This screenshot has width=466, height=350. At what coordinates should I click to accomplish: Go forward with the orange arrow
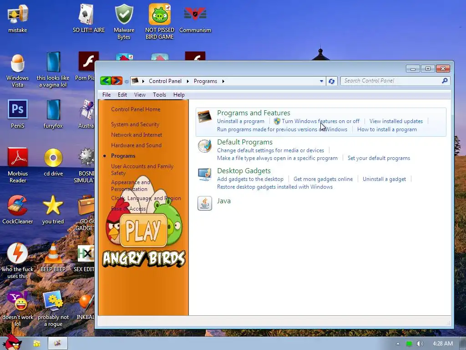click(117, 81)
